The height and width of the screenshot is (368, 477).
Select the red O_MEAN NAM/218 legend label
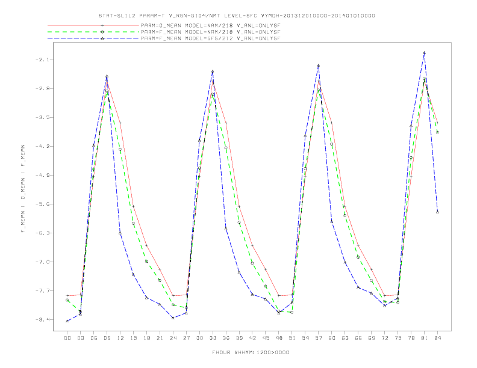(210, 25)
